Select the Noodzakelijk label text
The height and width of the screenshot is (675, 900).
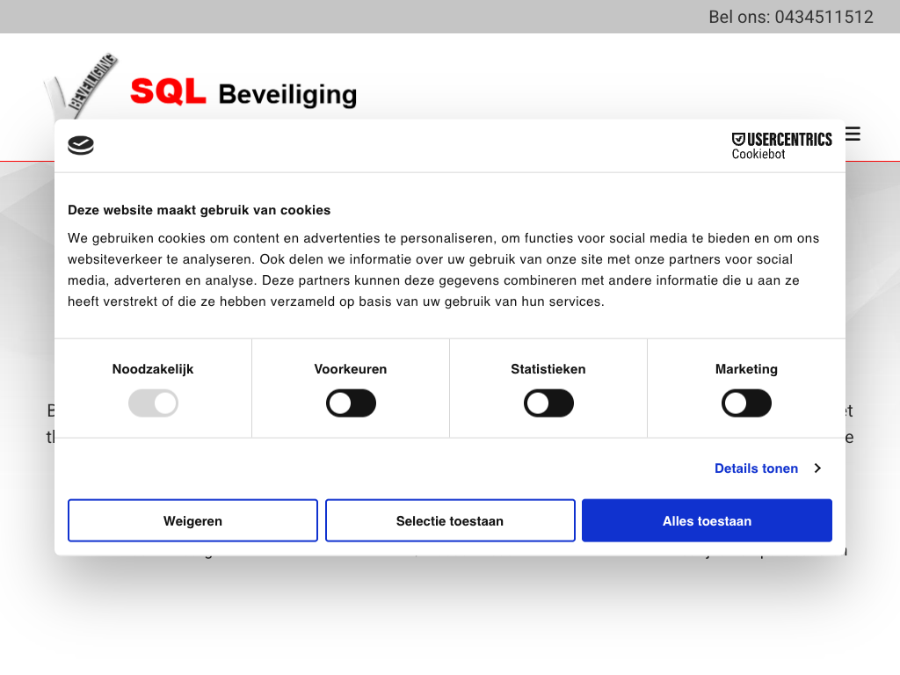(153, 369)
